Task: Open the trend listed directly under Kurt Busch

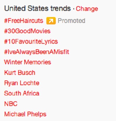Action: pos(22,83)
